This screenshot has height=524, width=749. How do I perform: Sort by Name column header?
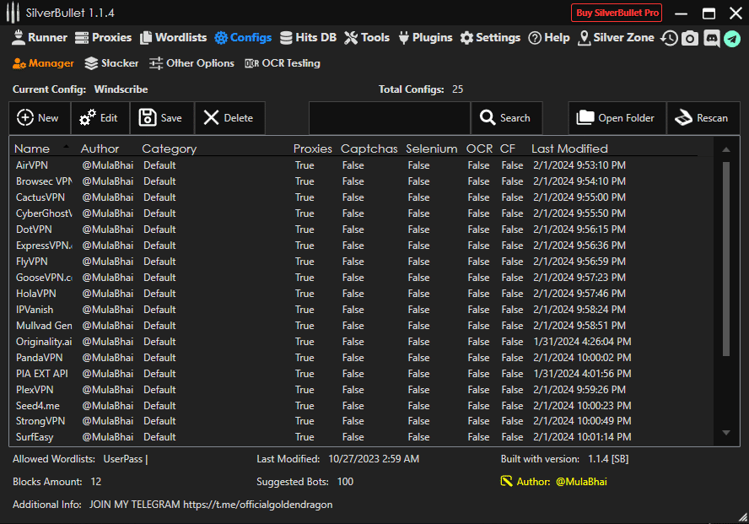tap(32, 149)
